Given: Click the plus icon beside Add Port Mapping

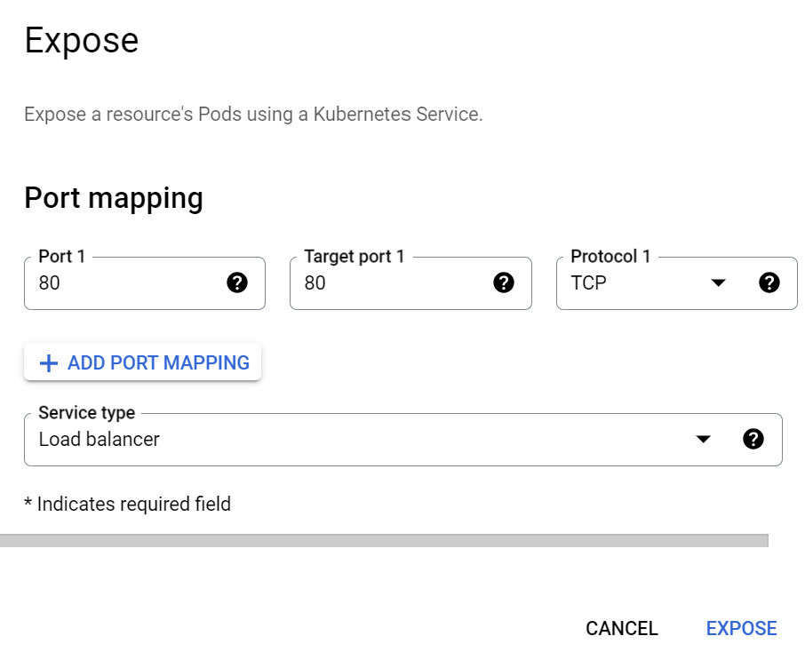Looking at the screenshot, I should click(x=49, y=363).
